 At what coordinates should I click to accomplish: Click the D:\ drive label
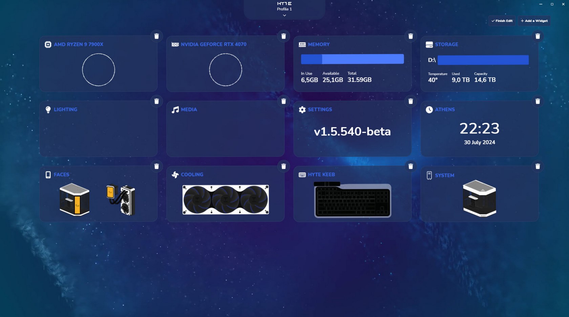(432, 60)
